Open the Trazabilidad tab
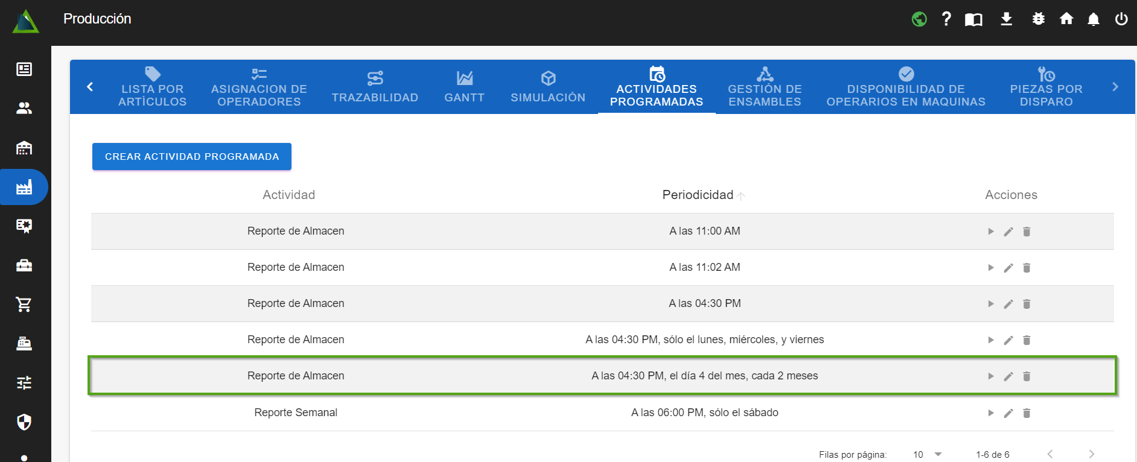1137x462 pixels. pyautogui.click(x=375, y=87)
